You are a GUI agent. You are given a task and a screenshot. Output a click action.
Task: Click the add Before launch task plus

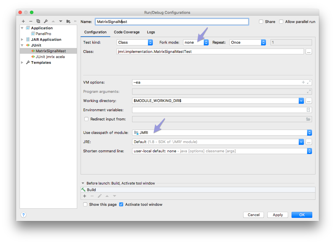coord(85,196)
